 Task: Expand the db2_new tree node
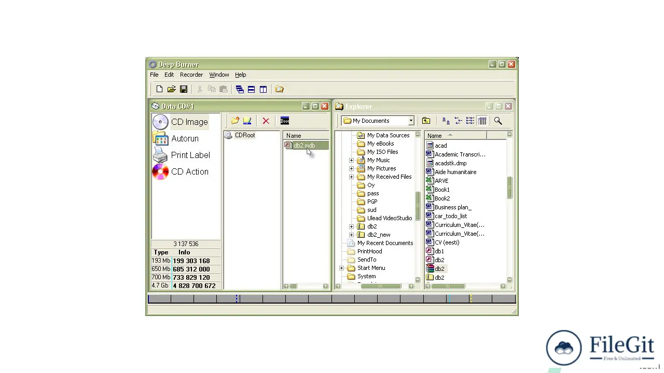[351, 235]
